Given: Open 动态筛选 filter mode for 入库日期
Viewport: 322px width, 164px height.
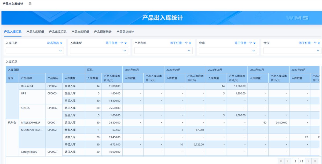Looking at the screenshot, I should pyautogui.click(x=55, y=43).
